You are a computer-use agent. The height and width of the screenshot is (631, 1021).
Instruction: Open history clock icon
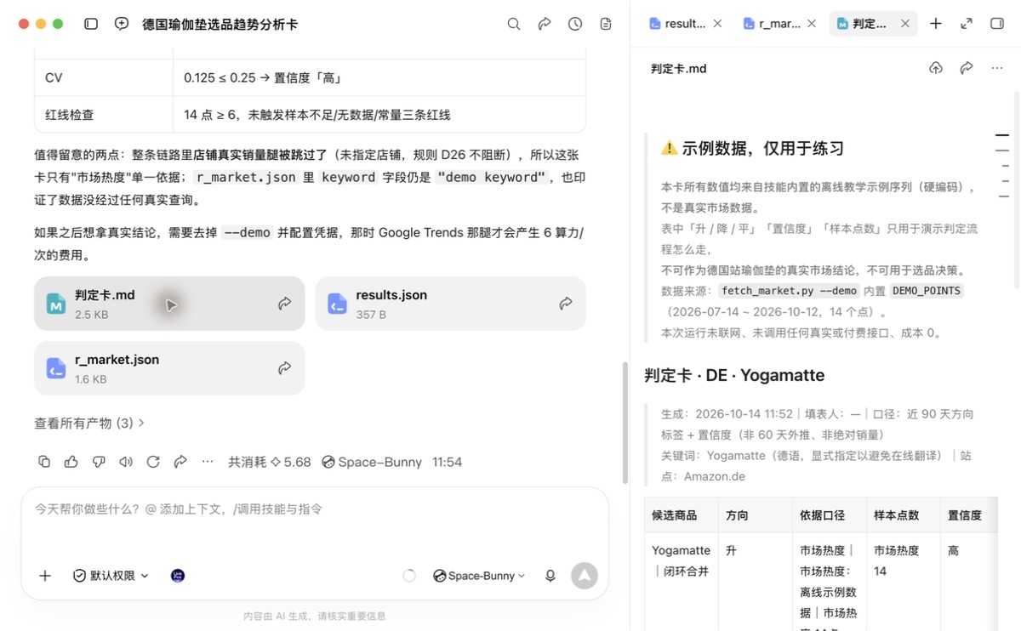pyautogui.click(x=575, y=24)
